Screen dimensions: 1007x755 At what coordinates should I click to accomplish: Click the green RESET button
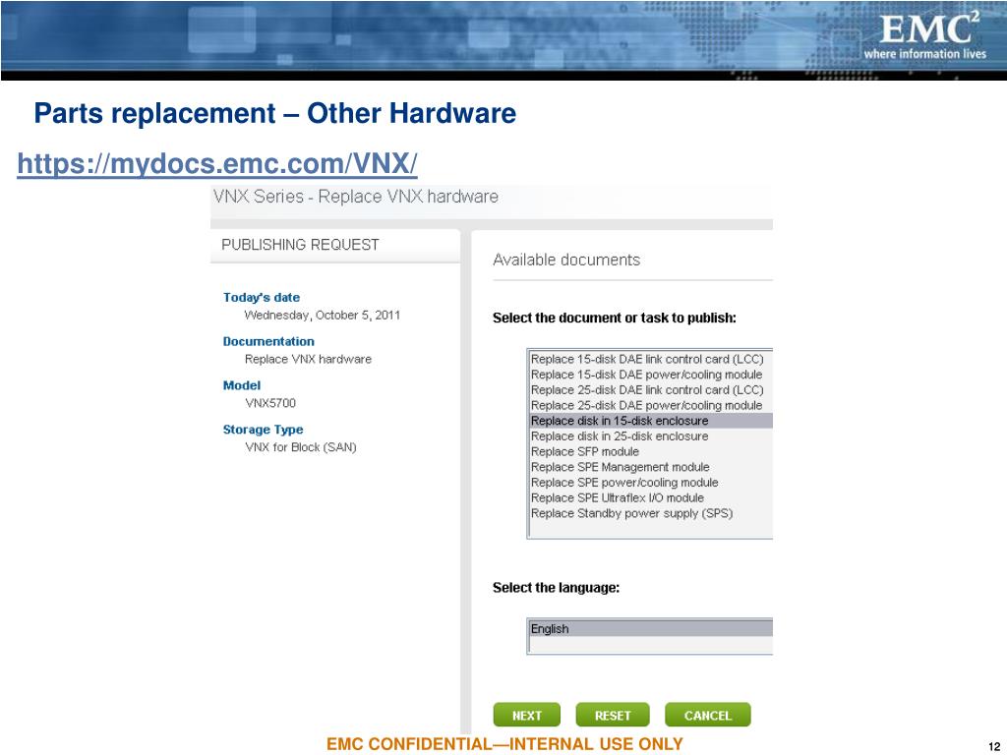613,716
